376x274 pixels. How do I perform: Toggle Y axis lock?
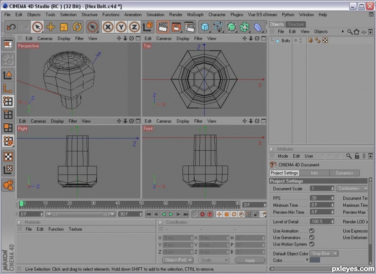point(121,27)
